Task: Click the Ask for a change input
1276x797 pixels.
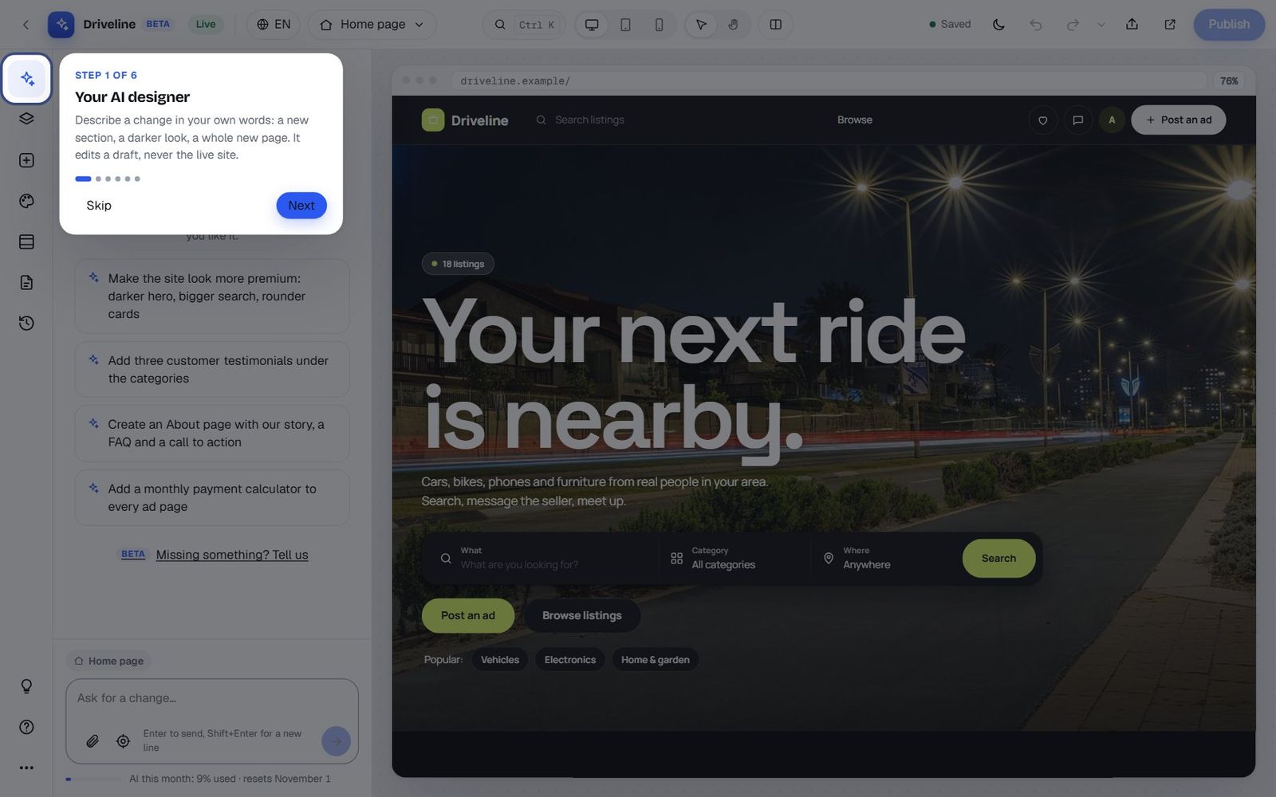Action: (211, 698)
